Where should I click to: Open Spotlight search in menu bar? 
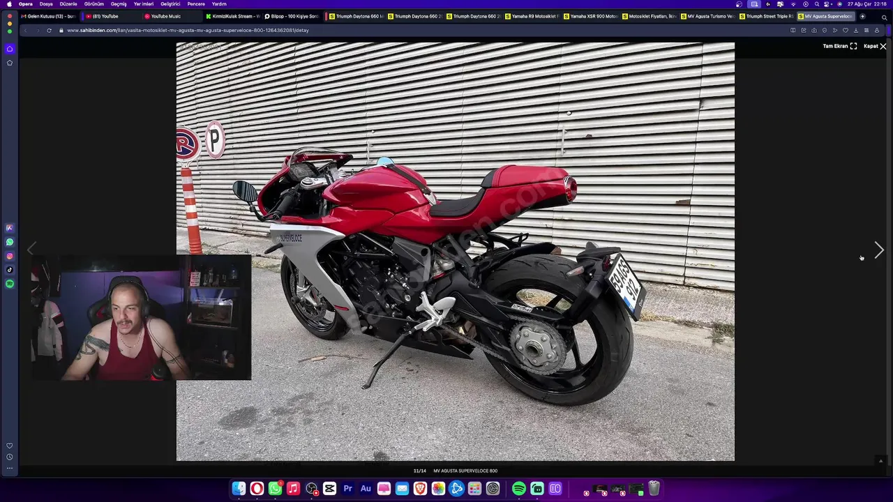816,4
